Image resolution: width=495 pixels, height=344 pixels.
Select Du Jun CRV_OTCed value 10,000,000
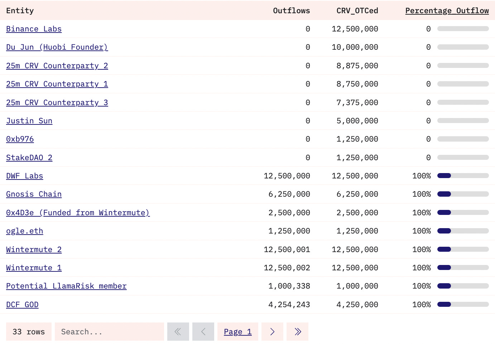coord(355,47)
